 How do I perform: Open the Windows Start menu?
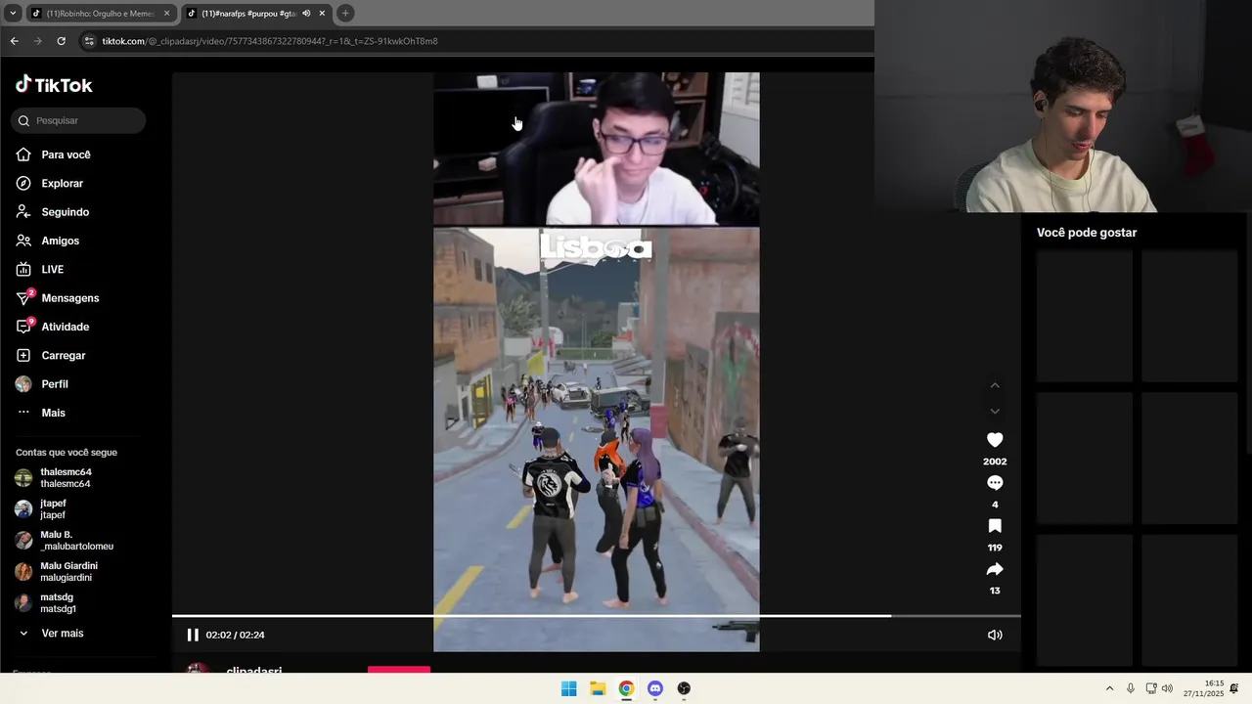coord(568,688)
